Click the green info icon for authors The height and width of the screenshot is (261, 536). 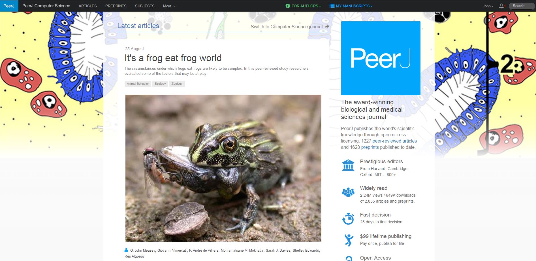(288, 6)
